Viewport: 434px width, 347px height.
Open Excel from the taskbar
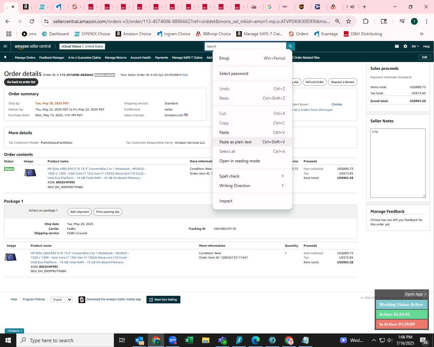tap(189, 340)
